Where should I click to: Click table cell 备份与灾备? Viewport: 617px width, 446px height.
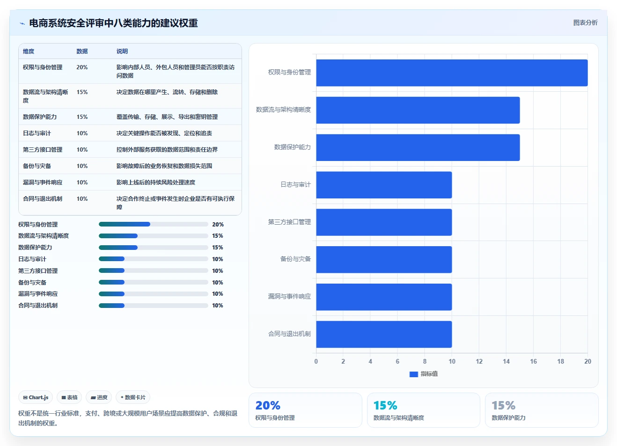pos(37,166)
